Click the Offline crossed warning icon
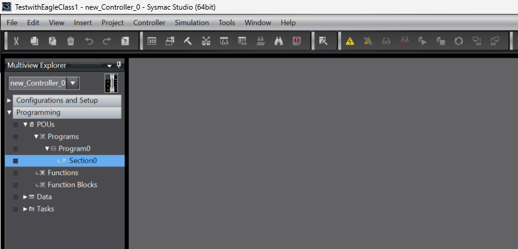Viewport: 518px width, 249px height. (x=368, y=41)
